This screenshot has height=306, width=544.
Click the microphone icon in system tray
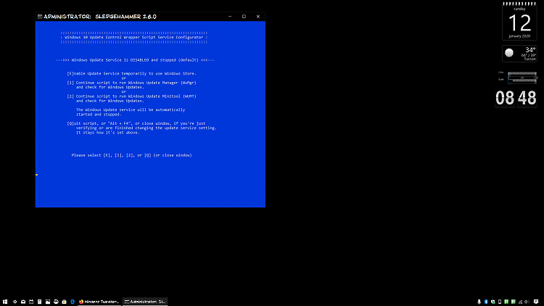coord(479,302)
